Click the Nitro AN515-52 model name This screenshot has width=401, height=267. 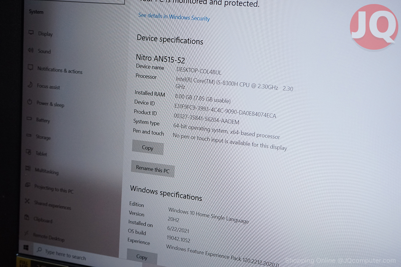(160, 58)
